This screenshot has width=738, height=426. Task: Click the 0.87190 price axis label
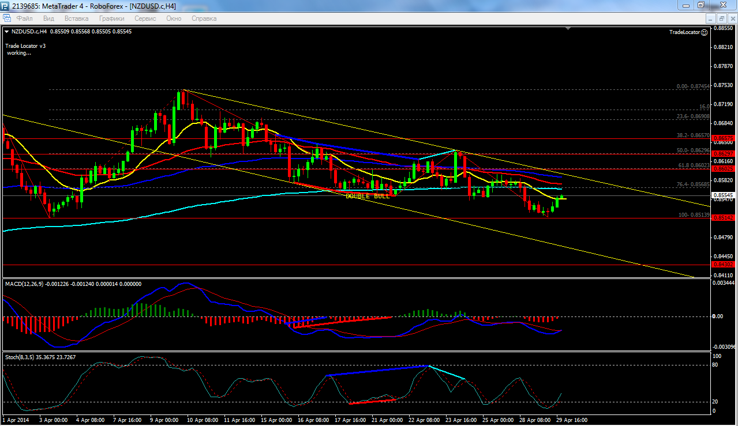point(724,104)
